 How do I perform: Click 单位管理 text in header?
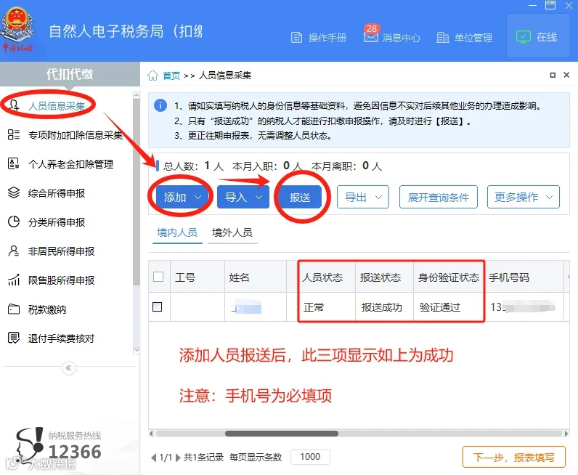[473, 38]
